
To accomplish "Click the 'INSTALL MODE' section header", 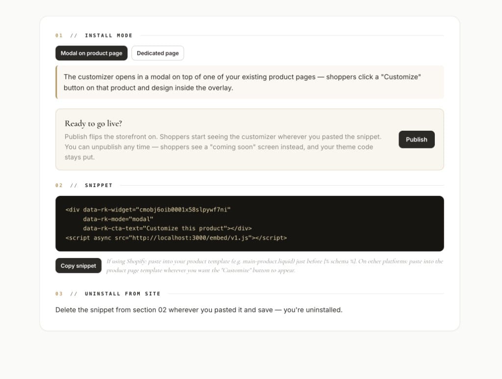I will tap(108, 36).
